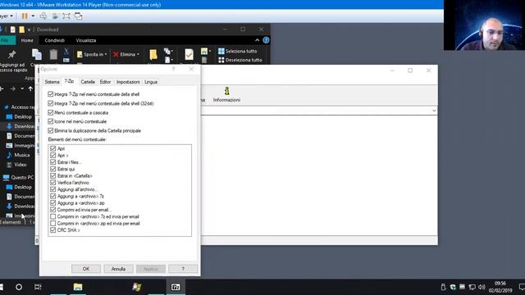Switch to the Sistema tab
Viewport: 525px width, 295px height.
point(52,82)
